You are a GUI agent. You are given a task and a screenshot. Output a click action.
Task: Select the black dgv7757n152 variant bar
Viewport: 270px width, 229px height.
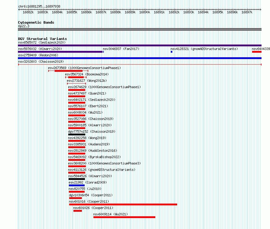pyautogui.click(x=77, y=134)
